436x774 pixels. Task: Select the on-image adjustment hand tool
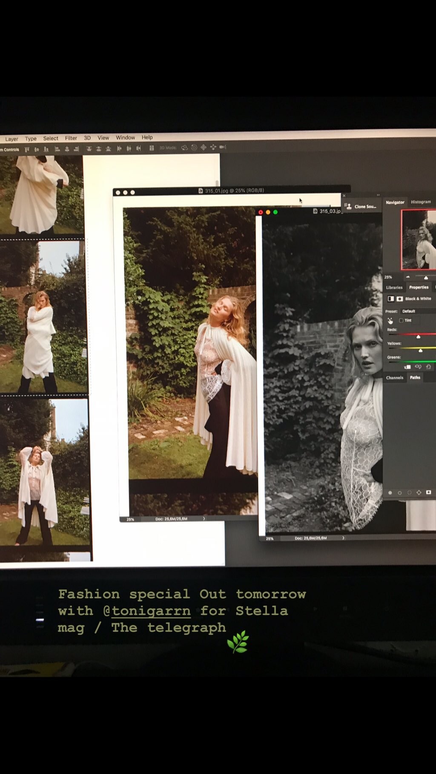(x=390, y=321)
